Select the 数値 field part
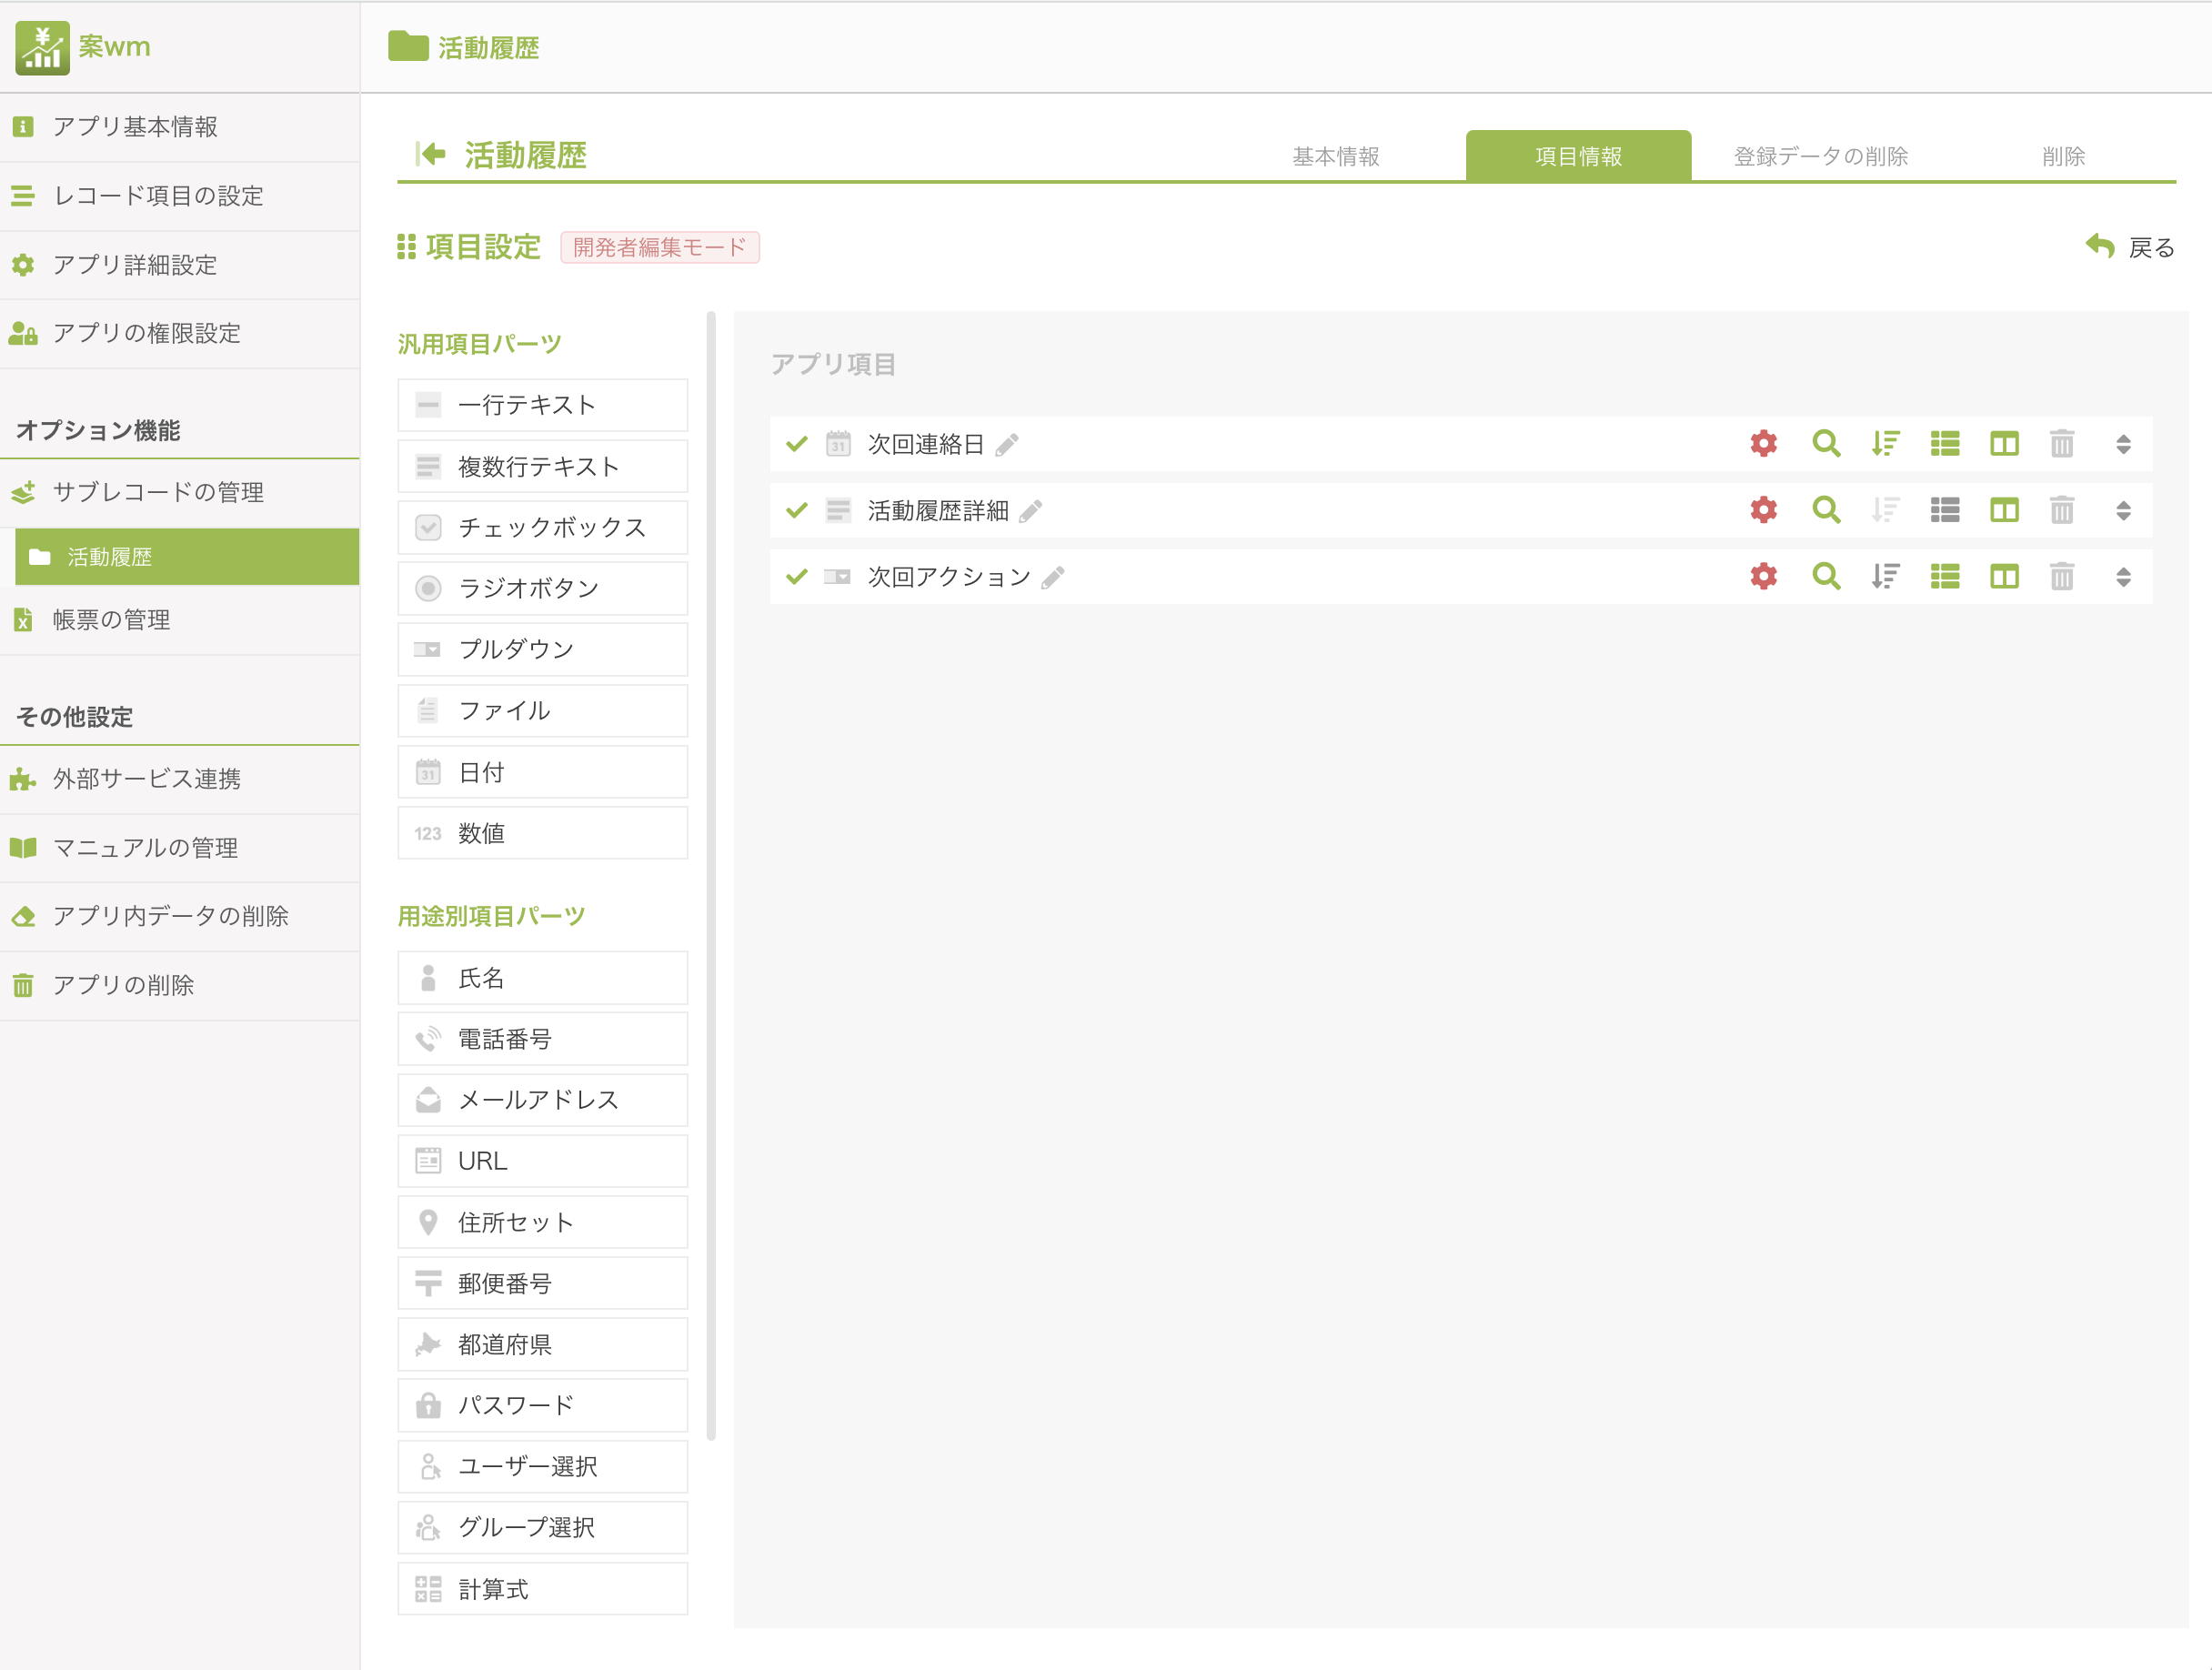This screenshot has width=2212, height=1670. point(543,833)
